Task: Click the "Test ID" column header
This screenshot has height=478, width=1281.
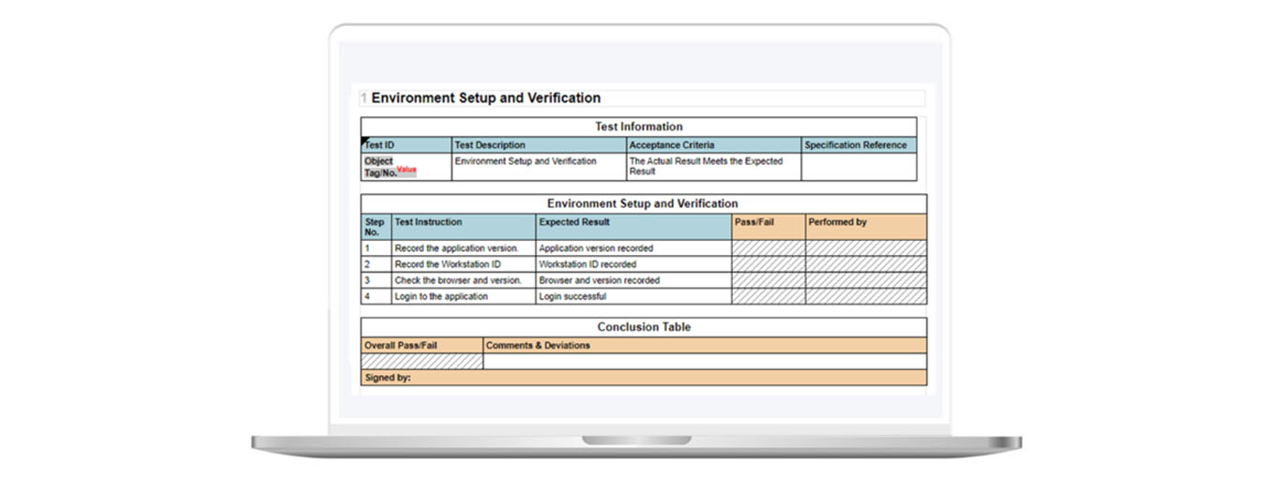Action: coord(406,145)
